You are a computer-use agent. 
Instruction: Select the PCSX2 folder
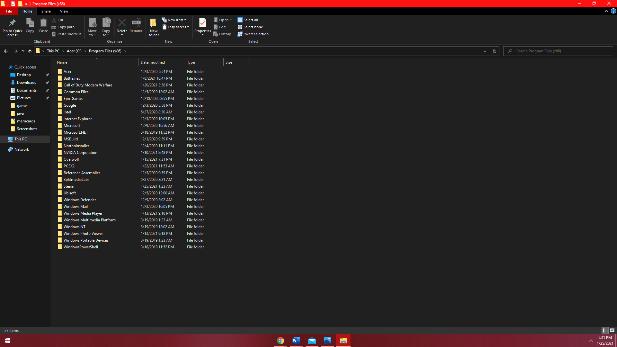[x=69, y=166]
